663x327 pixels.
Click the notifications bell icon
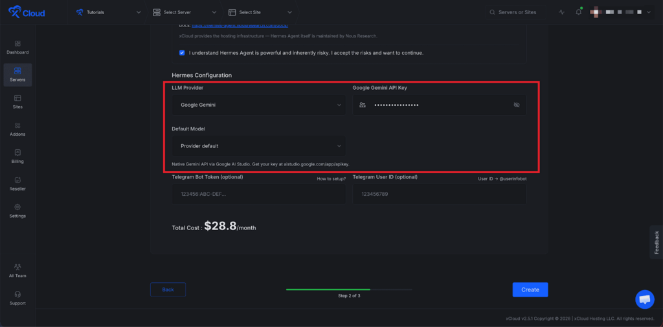[x=578, y=12]
